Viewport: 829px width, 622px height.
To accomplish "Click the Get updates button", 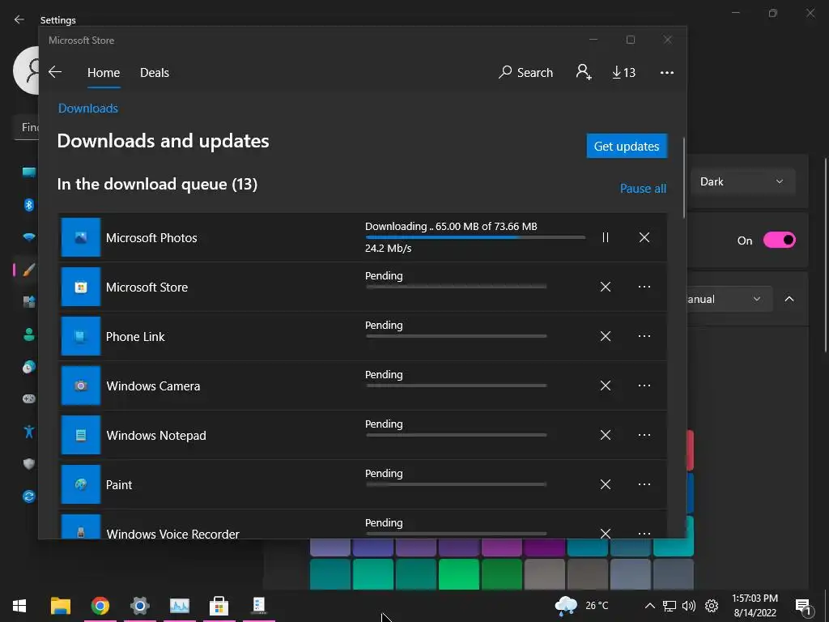I will 627,146.
